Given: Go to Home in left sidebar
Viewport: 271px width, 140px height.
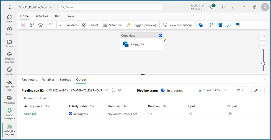Looking at the screenshot, I should coord(9,18).
